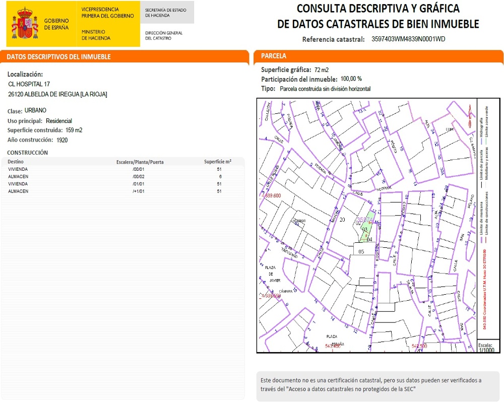Click the 543.500 coordinate label on map
The width and height of the screenshot is (504, 403).
pyautogui.click(x=419, y=346)
